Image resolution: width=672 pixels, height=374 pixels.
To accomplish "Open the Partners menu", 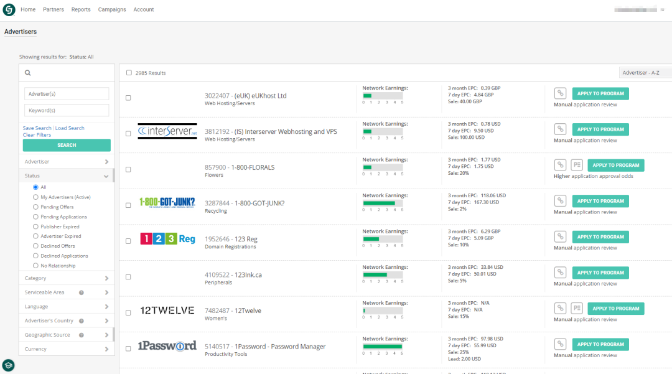I will [53, 9].
